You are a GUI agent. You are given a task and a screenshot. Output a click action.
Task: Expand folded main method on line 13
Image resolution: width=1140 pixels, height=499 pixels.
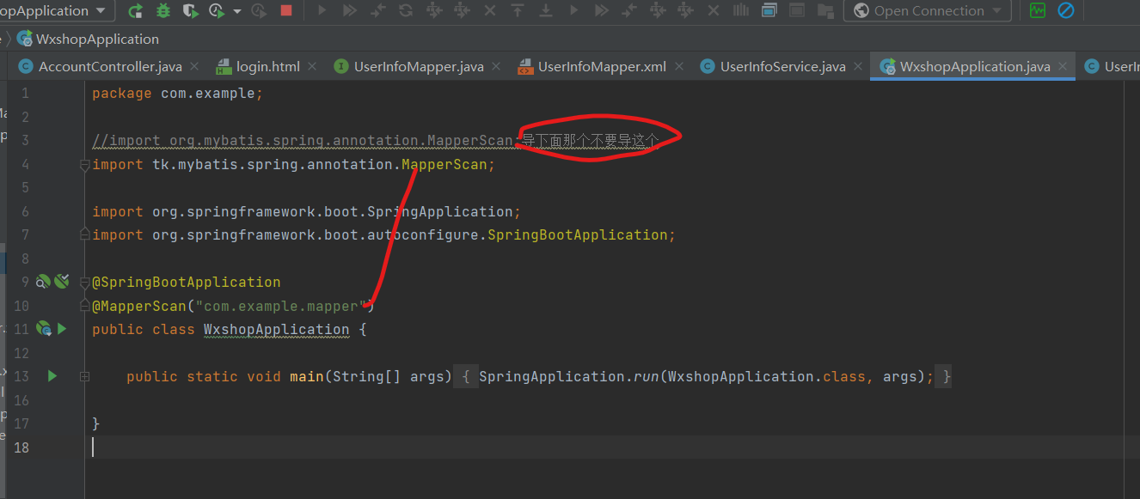tap(84, 376)
